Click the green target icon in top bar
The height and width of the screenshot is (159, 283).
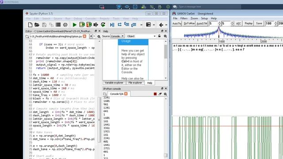click(x=168, y=7)
